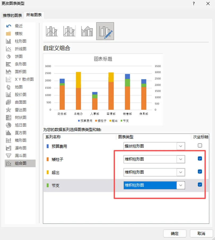
Task: Switch to the 推荐的图表 tab
Action: [x=12, y=15]
